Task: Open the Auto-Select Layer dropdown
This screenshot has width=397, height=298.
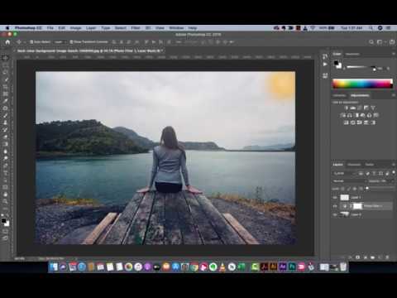Action: 60,42
